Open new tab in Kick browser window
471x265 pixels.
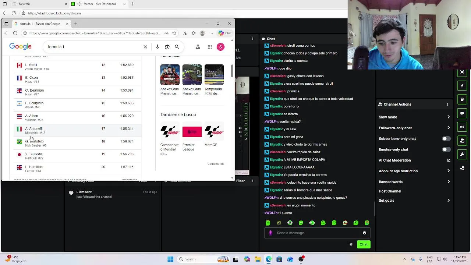tap(132, 4)
